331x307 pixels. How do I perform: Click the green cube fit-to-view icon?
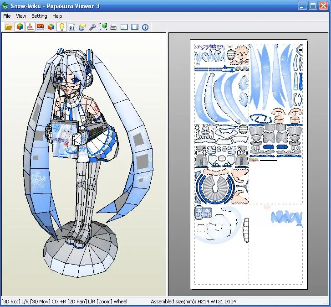[x=103, y=27]
